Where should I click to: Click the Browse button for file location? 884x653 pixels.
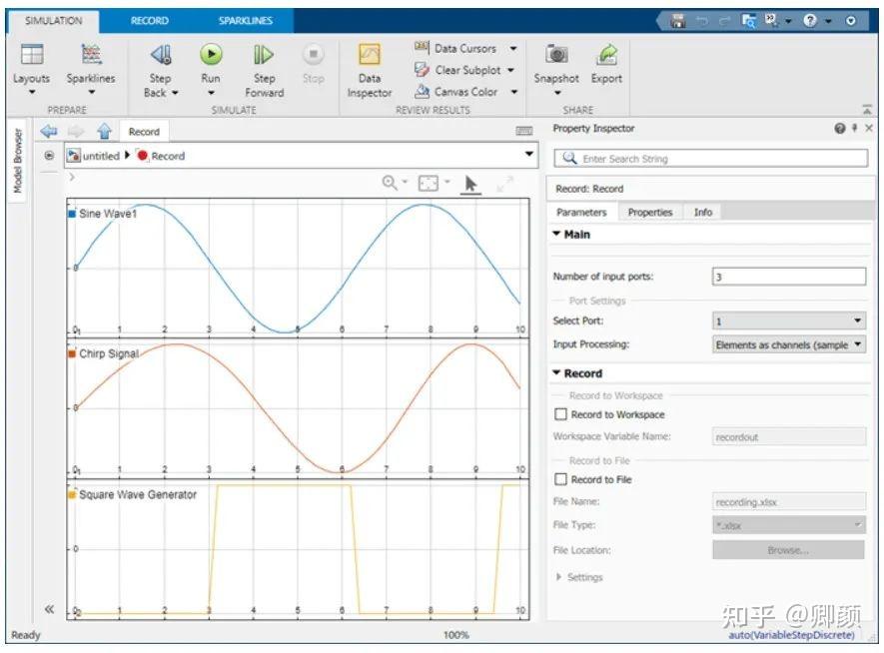point(788,550)
